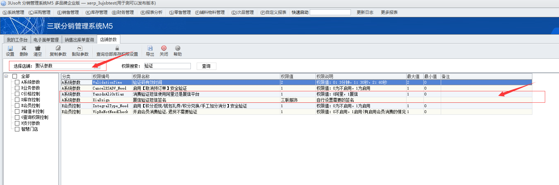Click the 3Usoft app icon in title bar
559x185 pixels.
tap(3, 3)
